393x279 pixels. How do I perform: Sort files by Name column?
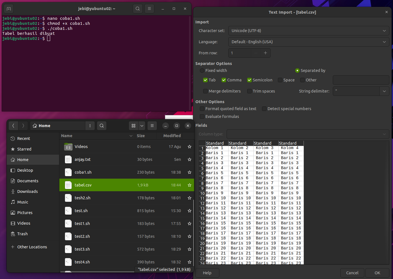tap(97, 136)
